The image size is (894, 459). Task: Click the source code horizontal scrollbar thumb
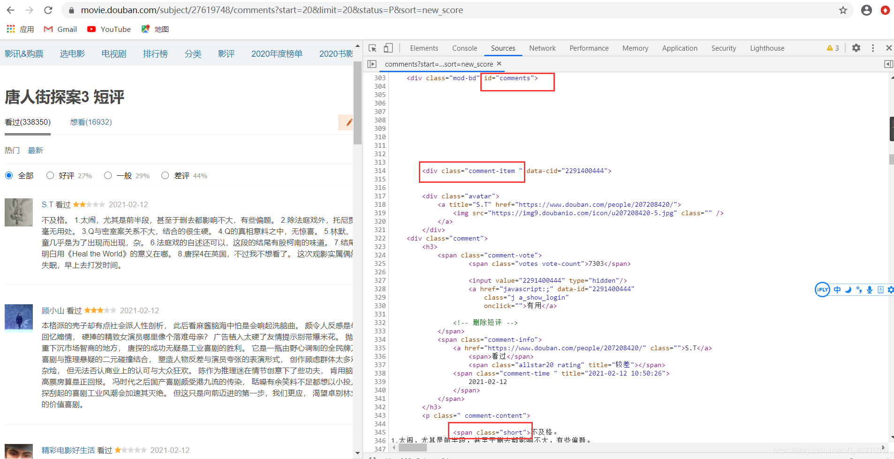coord(413,448)
